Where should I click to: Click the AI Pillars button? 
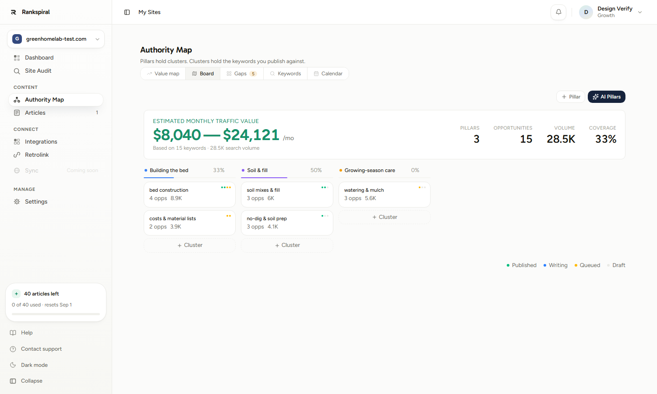tap(607, 97)
